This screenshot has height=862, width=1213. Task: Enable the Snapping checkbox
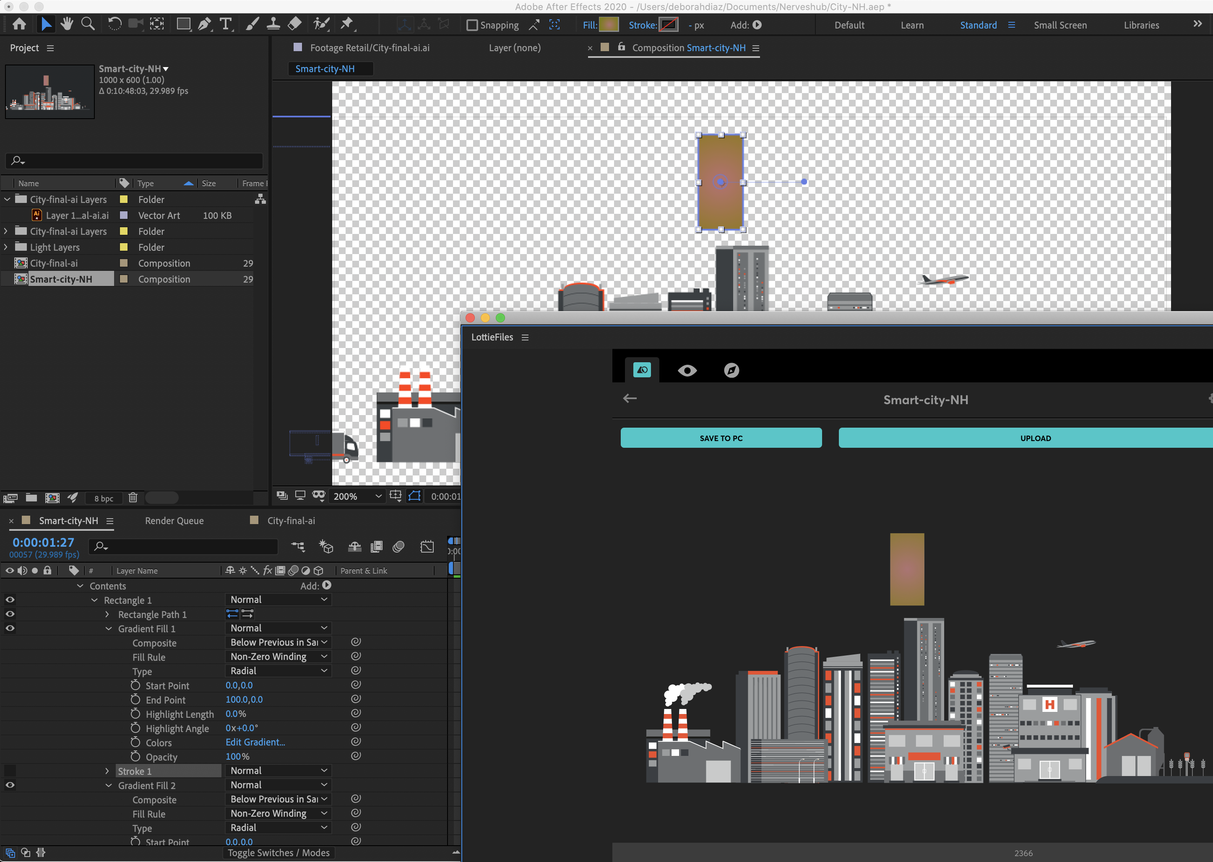pyautogui.click(x=471, y=24)
